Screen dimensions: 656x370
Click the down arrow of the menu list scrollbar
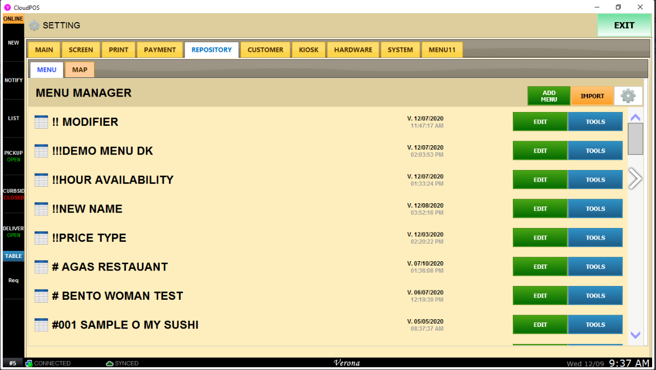click(635, 335)
